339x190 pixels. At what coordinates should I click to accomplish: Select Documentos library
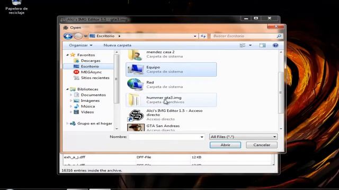coord(93,95)
